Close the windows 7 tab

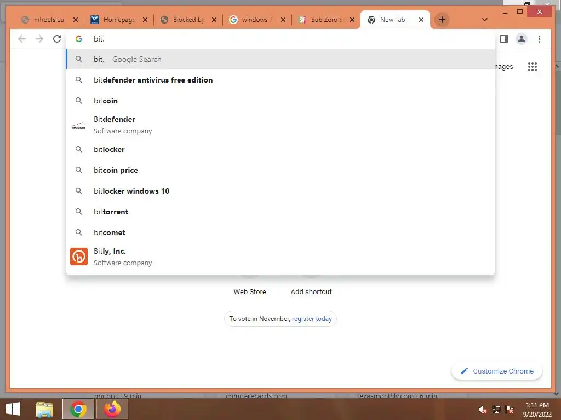click(283, 20)
